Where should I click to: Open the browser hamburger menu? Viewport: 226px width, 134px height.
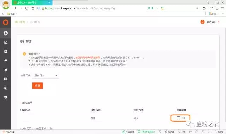point(222,8)
